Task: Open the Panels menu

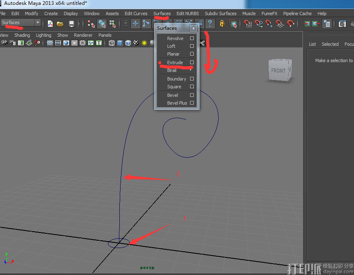Action: tap(105, 35)
